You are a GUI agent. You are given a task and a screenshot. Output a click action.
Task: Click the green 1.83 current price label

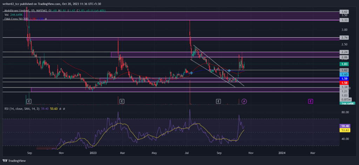(x=344, y=64)
